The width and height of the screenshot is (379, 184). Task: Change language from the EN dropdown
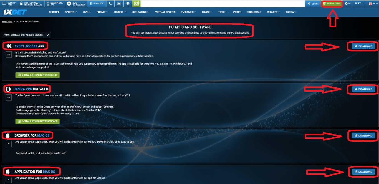point(373,4)
